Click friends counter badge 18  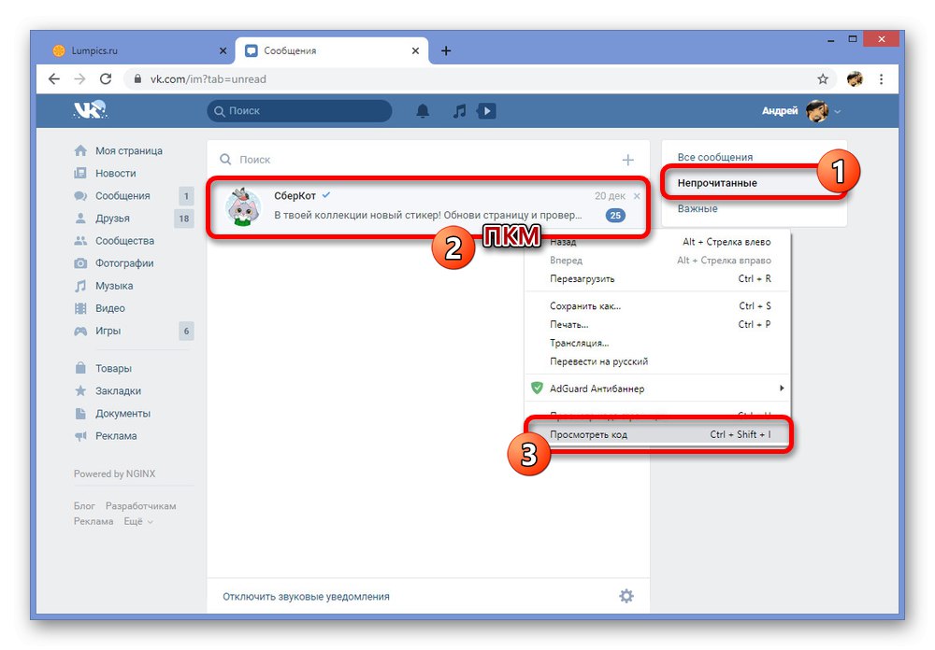click(184, 219)
